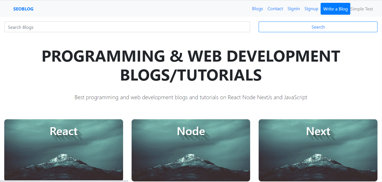Viewport: 382px width, 182px height.
Task: Click the Write a Blog button
Action: [335, 9]
